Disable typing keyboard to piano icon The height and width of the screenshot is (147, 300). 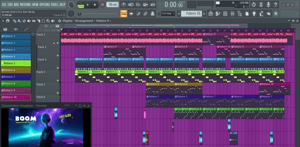pos(123,14)
